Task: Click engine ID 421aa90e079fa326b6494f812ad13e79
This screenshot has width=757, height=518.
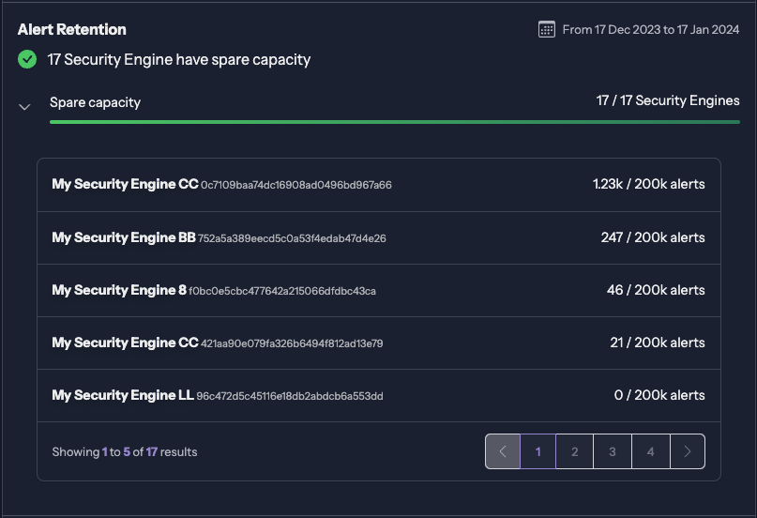Action: pos(292,343)
